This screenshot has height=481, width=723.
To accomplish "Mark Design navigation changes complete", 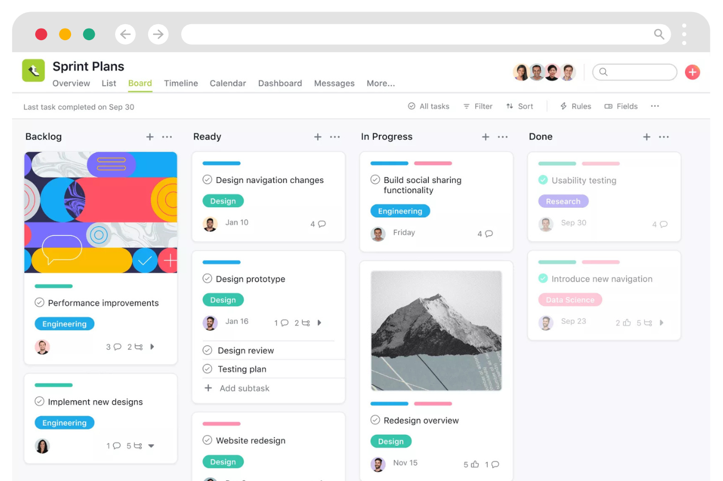I will [x=208, y=179].
